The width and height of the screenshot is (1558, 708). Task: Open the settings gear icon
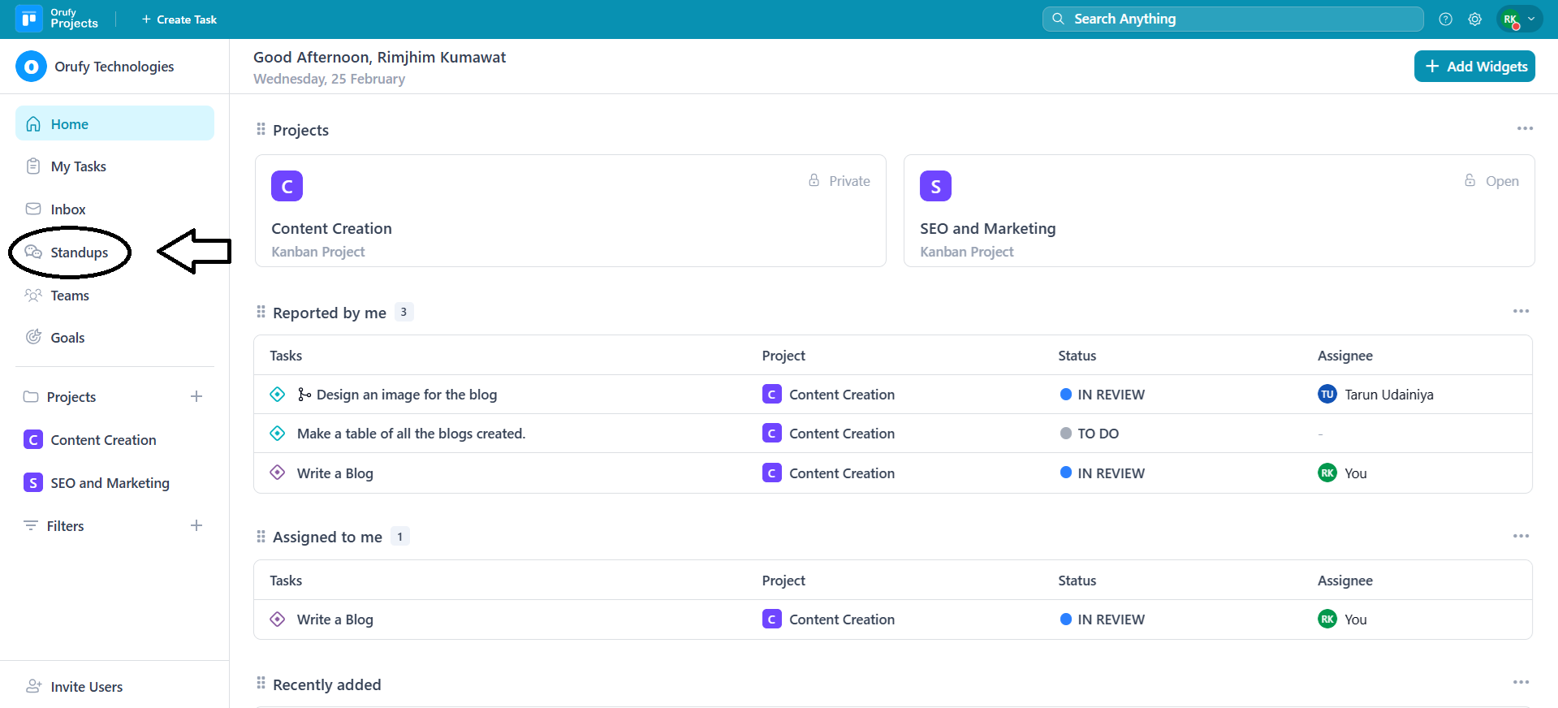(x=1474, y=19)
